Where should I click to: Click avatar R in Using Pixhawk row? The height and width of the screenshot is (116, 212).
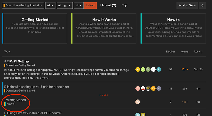[x=143, y=114]
